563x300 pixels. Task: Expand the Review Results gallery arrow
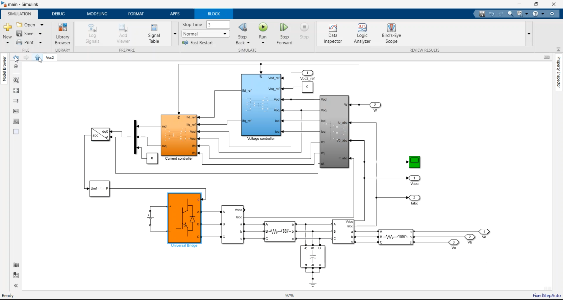[x=529, y=34]
